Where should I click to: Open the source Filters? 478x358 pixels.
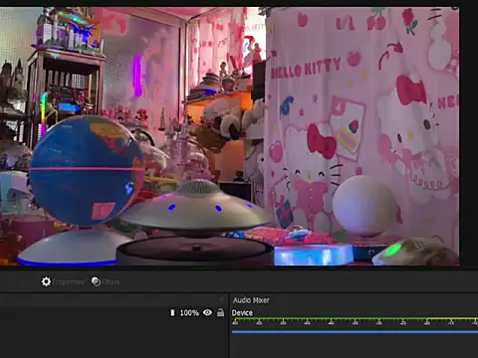pos(106,281)
